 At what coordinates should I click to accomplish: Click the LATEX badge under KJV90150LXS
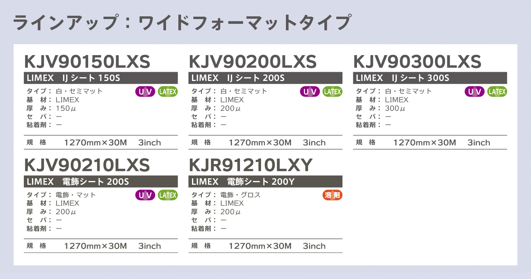tap(168, 92)
